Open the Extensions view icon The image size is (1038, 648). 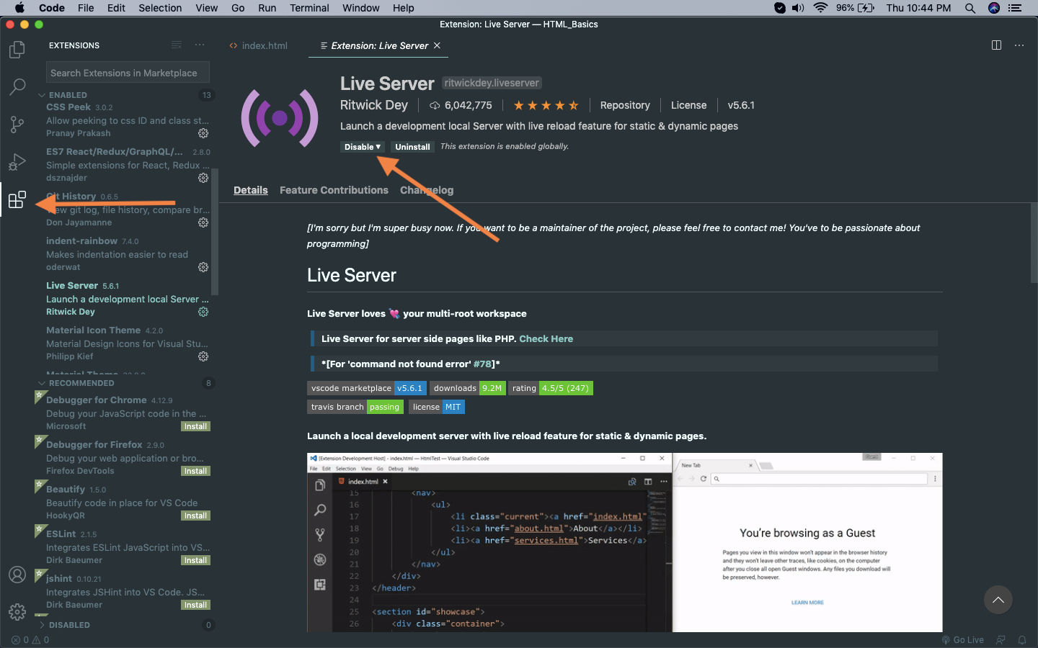click(17, 199)
